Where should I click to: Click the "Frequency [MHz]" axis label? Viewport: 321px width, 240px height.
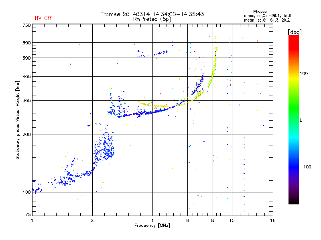(152, 226)
